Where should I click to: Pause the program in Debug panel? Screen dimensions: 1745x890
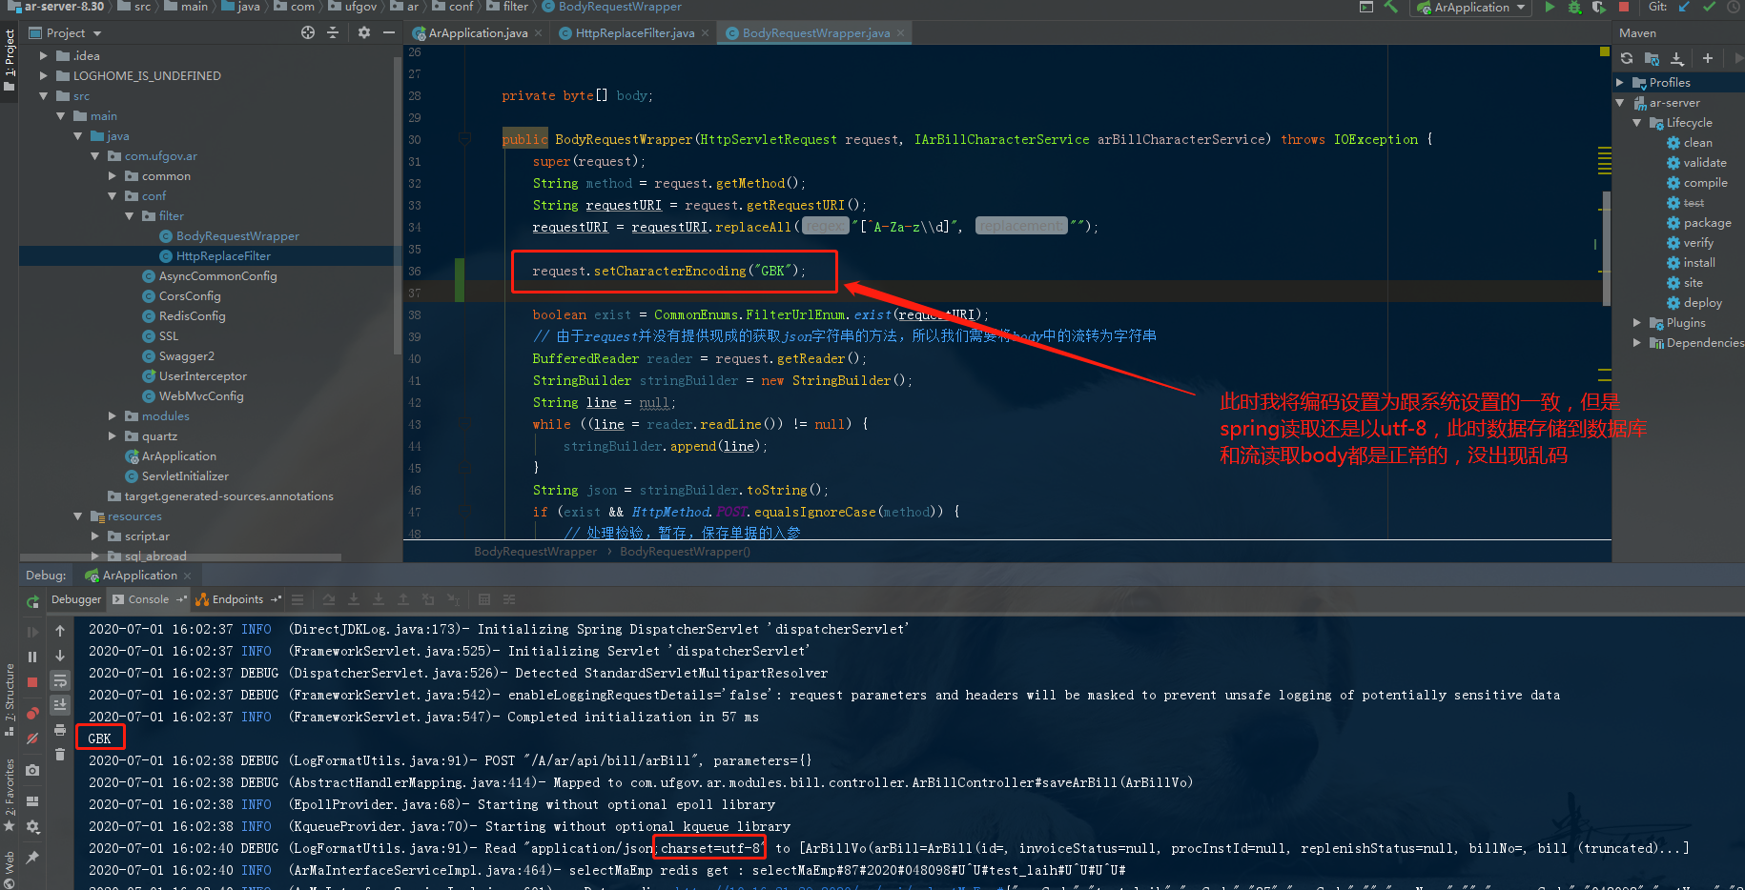point(32,657)
